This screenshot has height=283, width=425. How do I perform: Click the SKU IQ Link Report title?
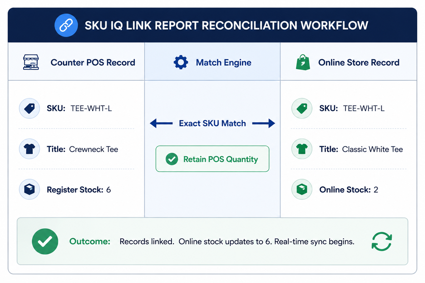pyautogui.click(x=226, y=25)
